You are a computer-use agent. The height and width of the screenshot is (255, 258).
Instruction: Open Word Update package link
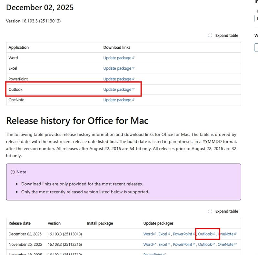[119, 58]
